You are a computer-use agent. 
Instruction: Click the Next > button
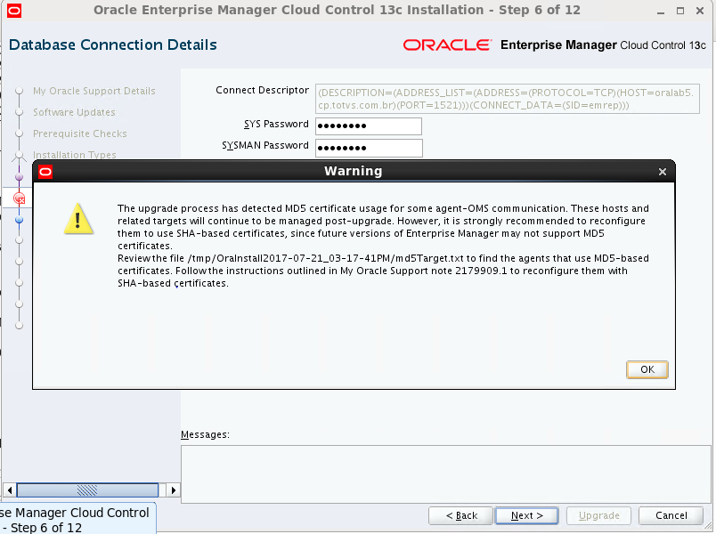[x=526, y=515]
